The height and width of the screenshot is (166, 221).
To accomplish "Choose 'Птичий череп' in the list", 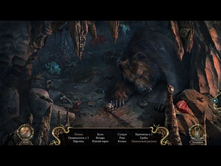I will (x=100, y=141).
